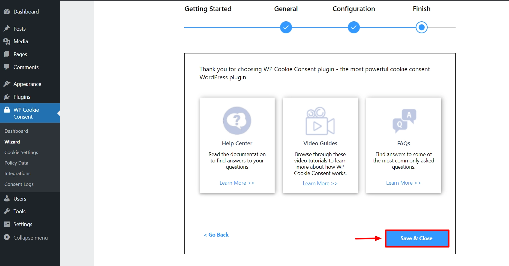This screenshot has width=509, height=266.
Task: Click the Plugins plug icon in sidebar
Action: [7, 97]
